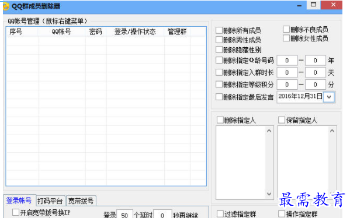The height and width of the screenshot is (218, 350).
Task: Tick the 删除指定人 checkbox
Action: click(x=220, y=120)
